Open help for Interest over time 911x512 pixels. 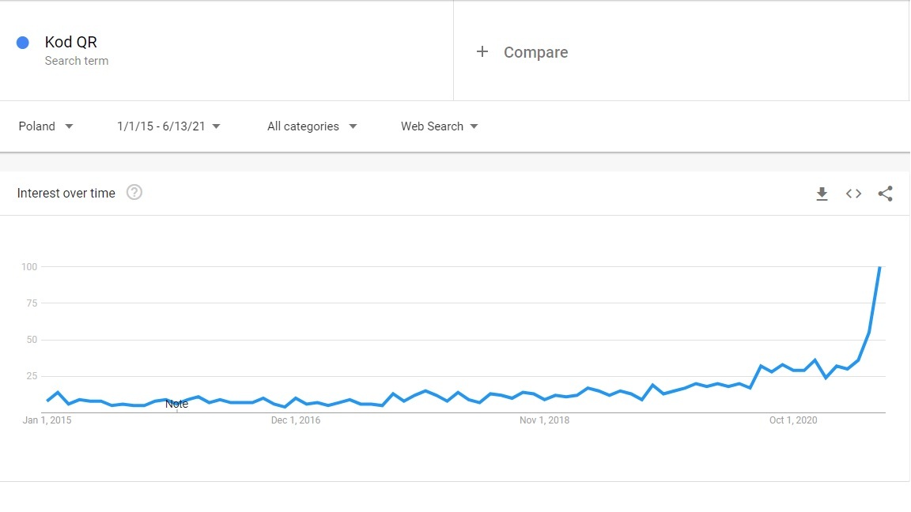(134, 192)
